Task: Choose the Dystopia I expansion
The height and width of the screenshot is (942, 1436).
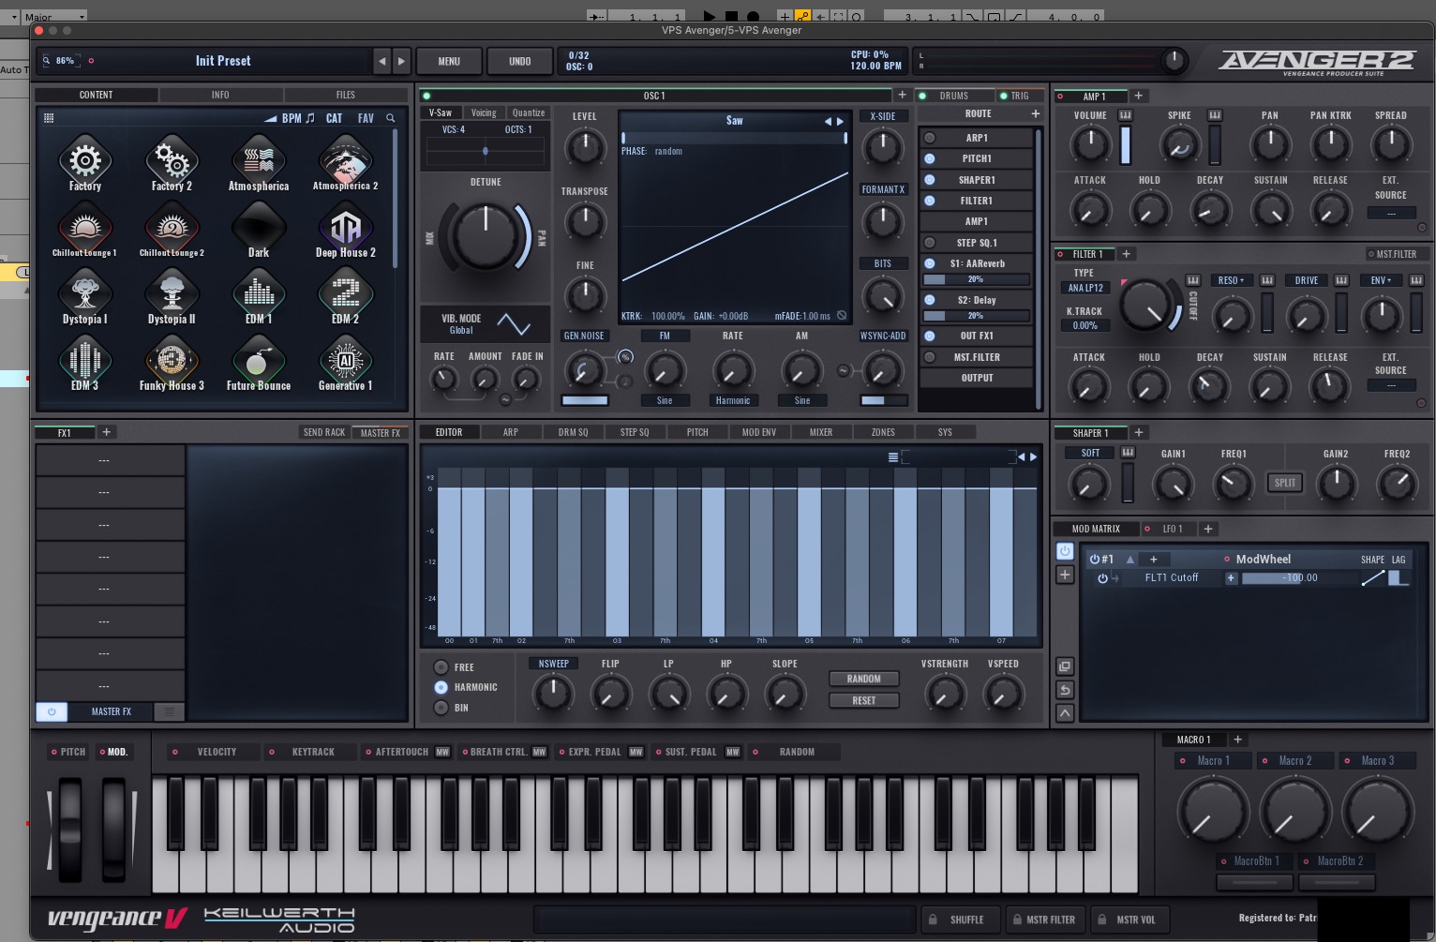Action: pyautogui.click(x=85, y=294)
